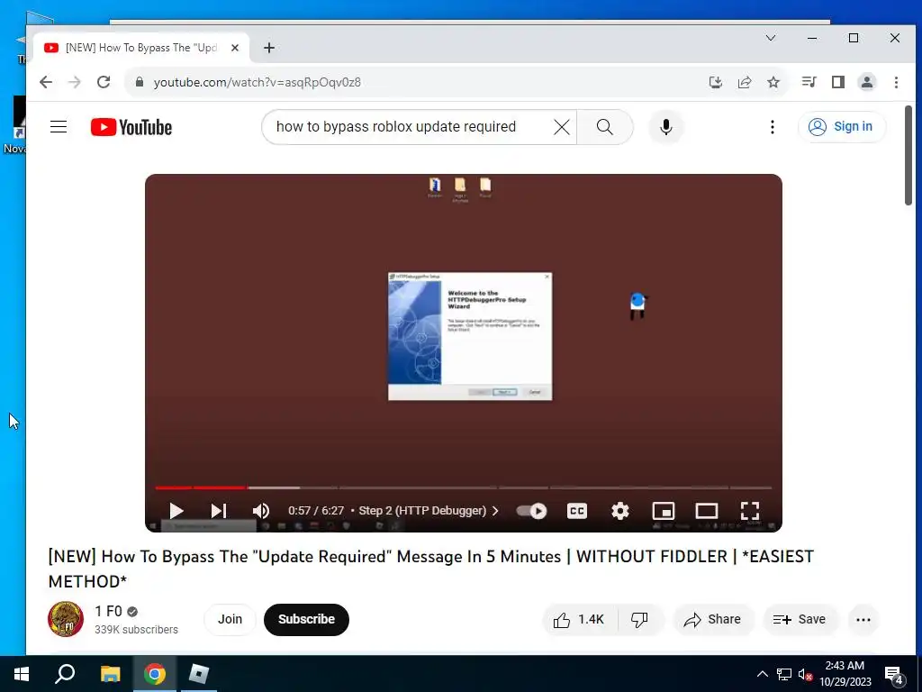The image size is (922, 692).
Task: Select the YouTube video tab
Action: [140, 48]
